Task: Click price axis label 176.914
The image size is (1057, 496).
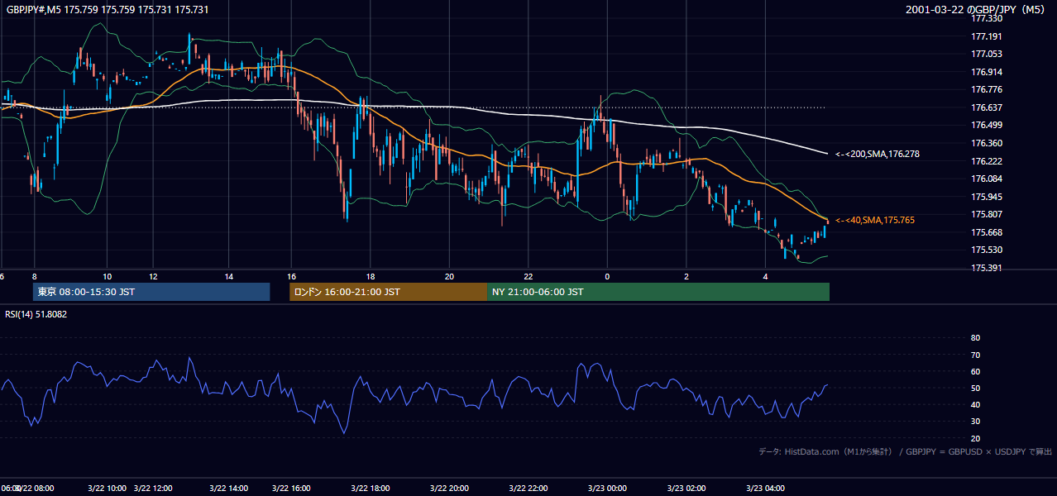Action: (x=986, y=72)
